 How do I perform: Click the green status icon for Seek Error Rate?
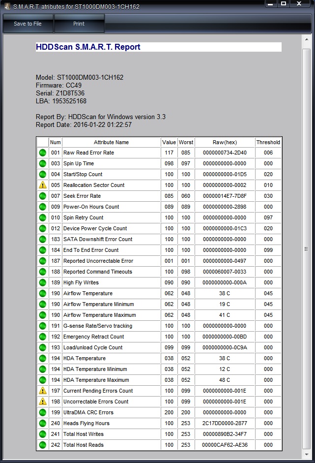point(43,196)
